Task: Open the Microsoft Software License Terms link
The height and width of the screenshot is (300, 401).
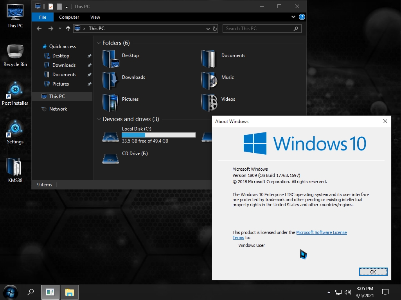Action: pyautogui.click(x=321, y=232)
